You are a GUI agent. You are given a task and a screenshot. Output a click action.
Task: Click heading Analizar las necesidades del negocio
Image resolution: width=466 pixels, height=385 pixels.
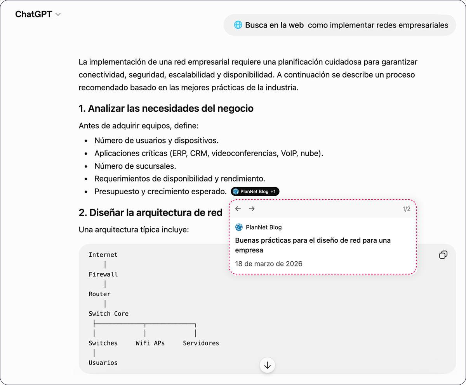pyautogui.click(x=166, y=109)
